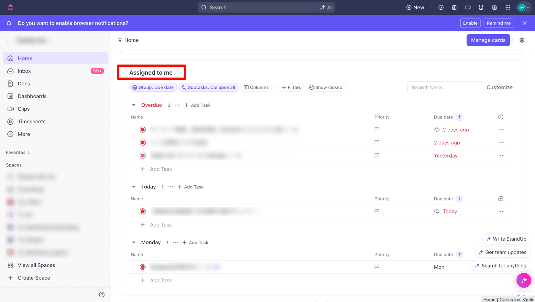Set priority flag for task due Yesterday
Viewport: 535px width, 302px height.
click(377, 156)
